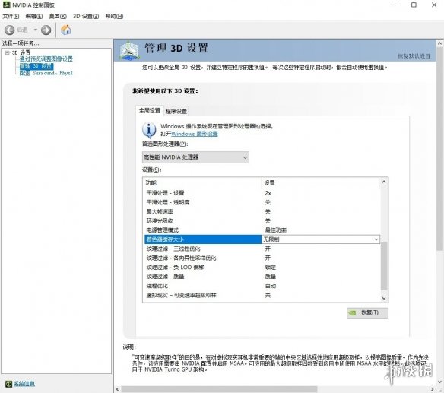The width and height of the screenshot is (444, 393).
Task: Click the forward arrow navigation icon
Action: pos(46,30)
